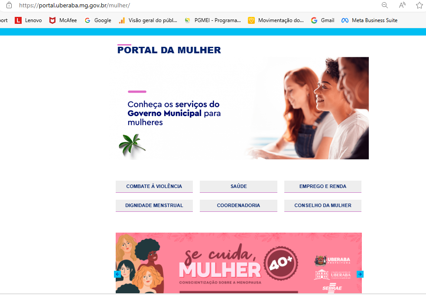
Task: Open the COMBATE À VIOLÊNCIA section
Action: click(154, 187)
